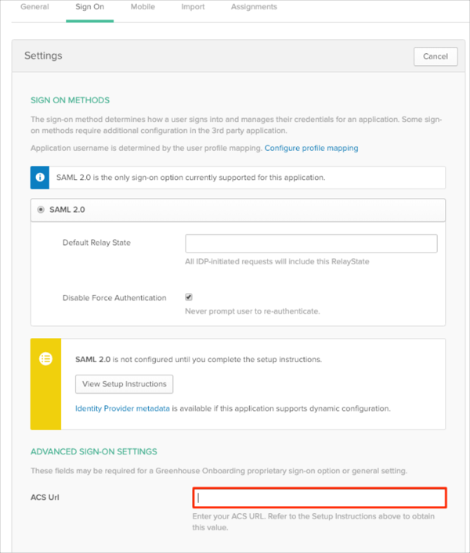Click the yellow setup instructions list icon
The image size is (470, 553).
45,359
